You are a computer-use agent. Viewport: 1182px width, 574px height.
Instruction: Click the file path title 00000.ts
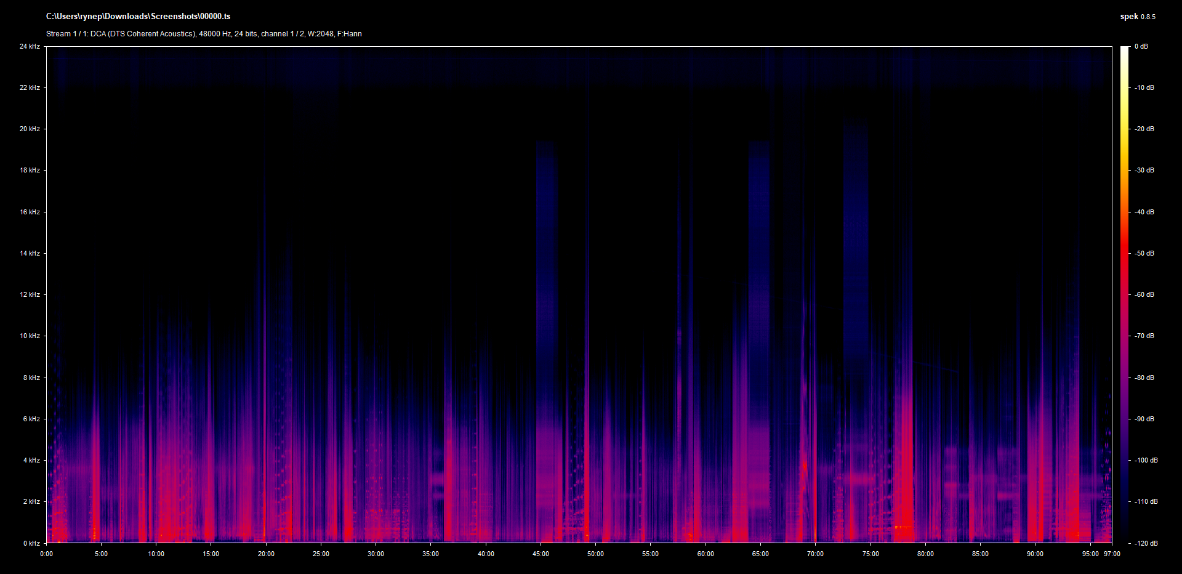click(138, 17)
